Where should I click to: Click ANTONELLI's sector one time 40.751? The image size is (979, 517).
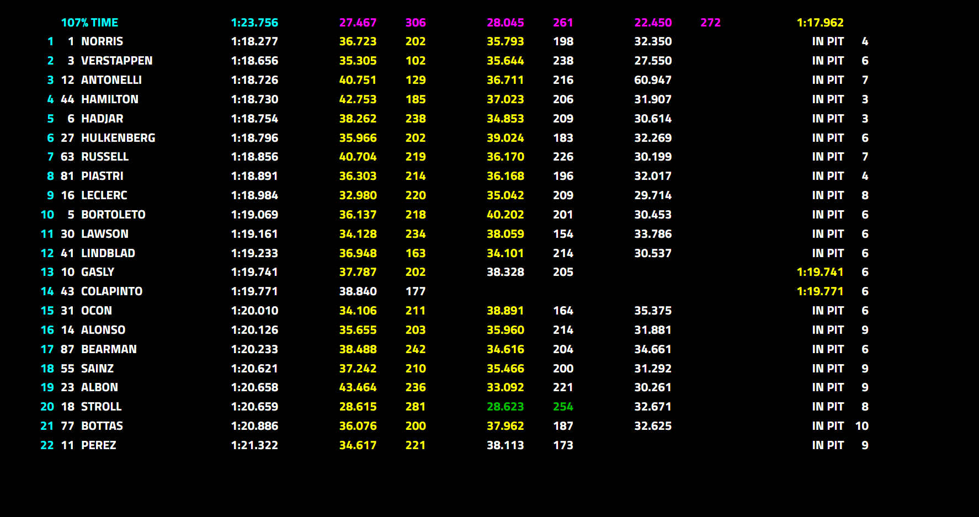pyautogui.click(x=358, y=80)
